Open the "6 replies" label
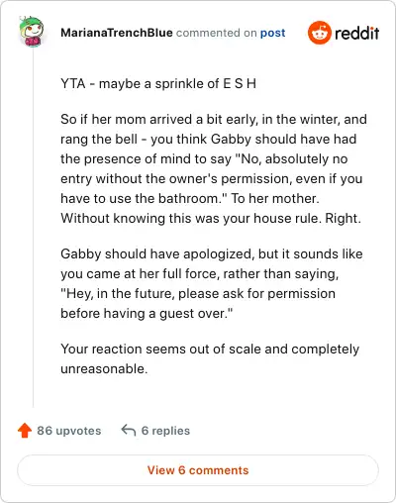The image size is (396, 503). [165, 431]
